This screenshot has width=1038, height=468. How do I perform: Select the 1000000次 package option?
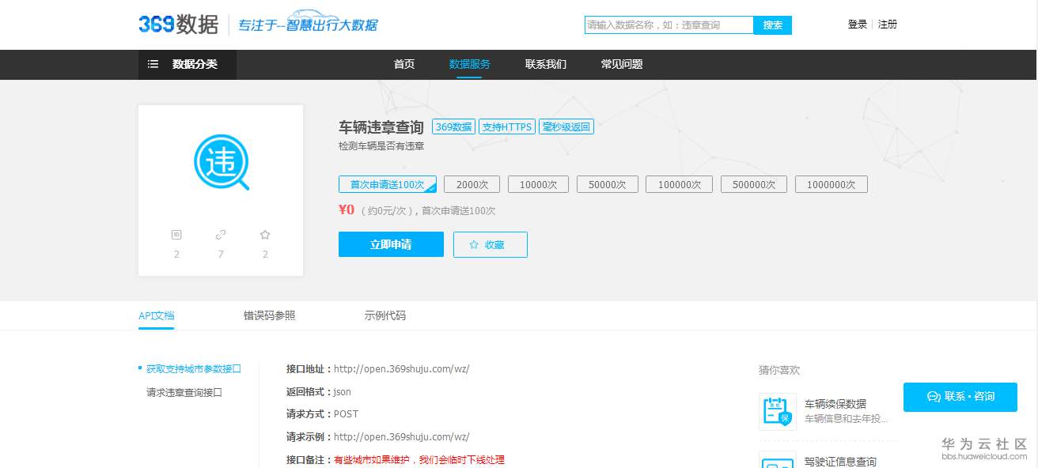(x=832, y=184)
